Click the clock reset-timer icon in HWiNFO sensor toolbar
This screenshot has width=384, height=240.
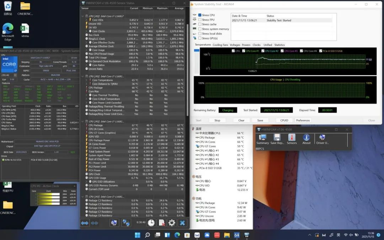[151, 223]
